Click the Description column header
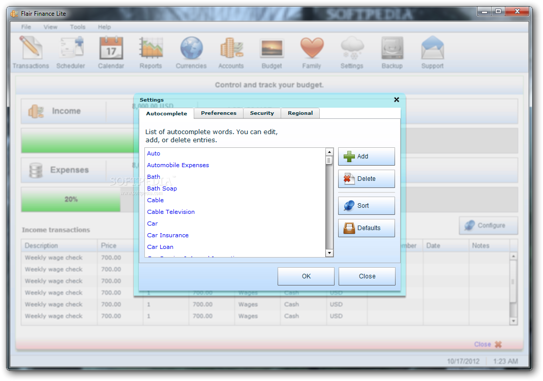 (x=59, y=246)
